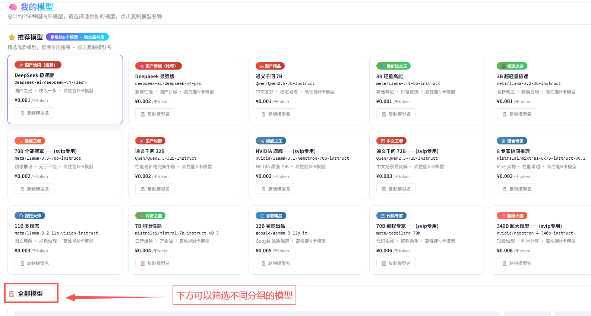
Task: Click the 国产旗舰（推荐）badge
Action: click(x=158, y=66)
